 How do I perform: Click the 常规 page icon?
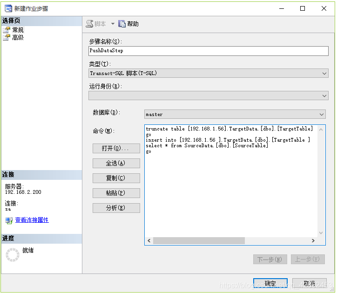7,30
